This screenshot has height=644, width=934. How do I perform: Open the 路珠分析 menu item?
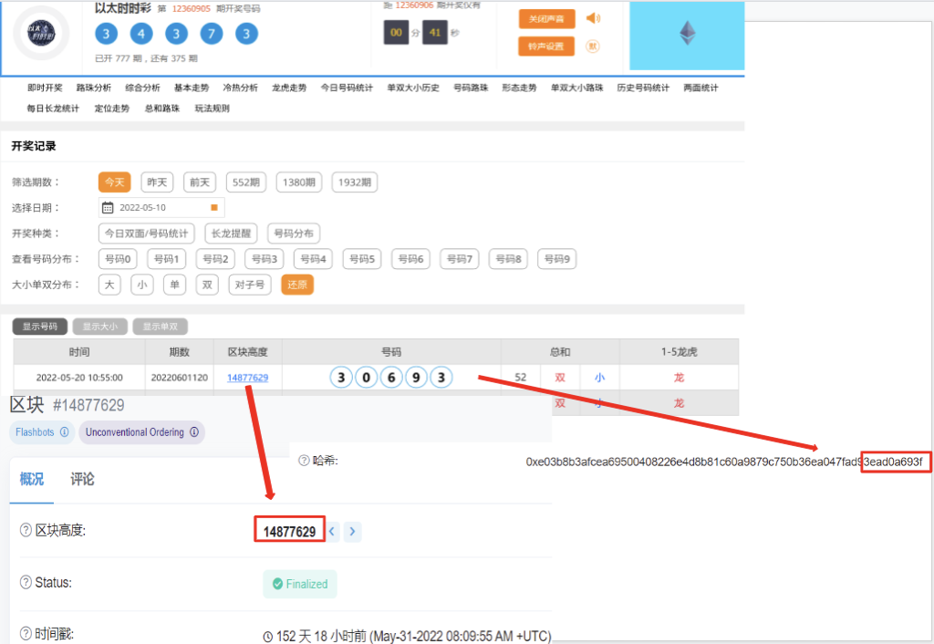(93, 88)
